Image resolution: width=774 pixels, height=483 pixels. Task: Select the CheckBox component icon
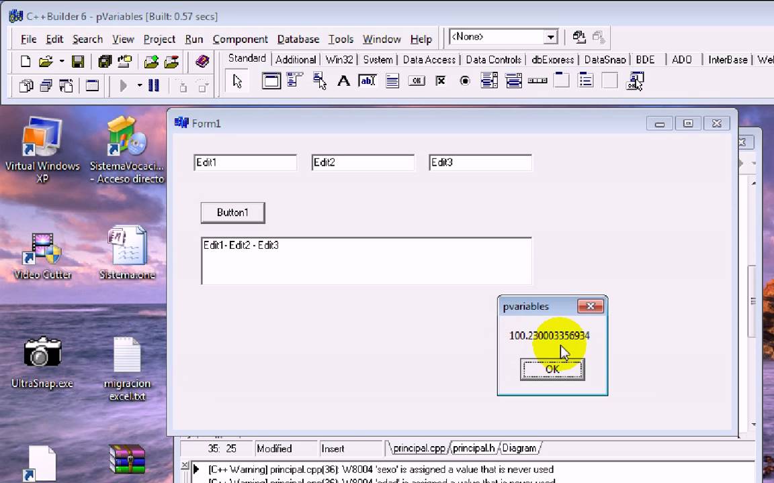click(x=441, y=80)
